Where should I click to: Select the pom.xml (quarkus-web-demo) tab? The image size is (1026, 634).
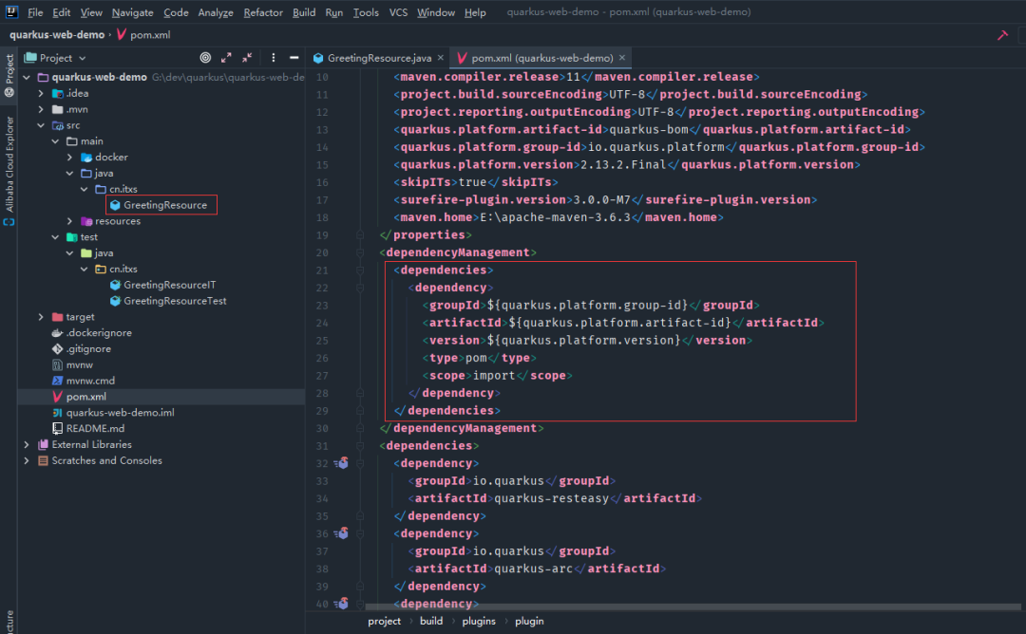coord(541,58)
